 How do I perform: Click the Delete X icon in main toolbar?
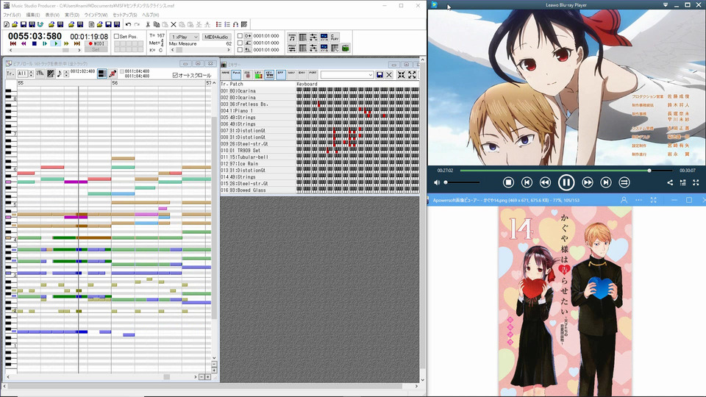point(174,24)
